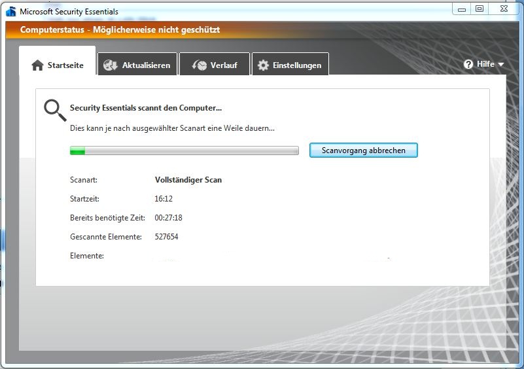Click the 'Gescannte Elemente:' label
The height and width of the screenshot is (369, 524).
[105, 237]
